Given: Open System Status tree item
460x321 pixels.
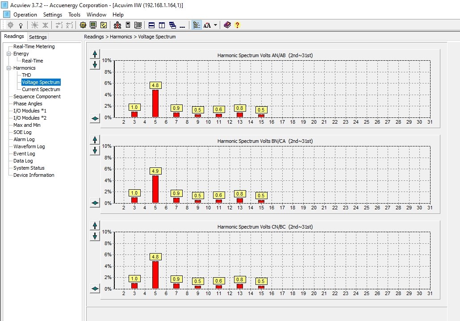Looking at the screenshot, I should pos(29,168).
